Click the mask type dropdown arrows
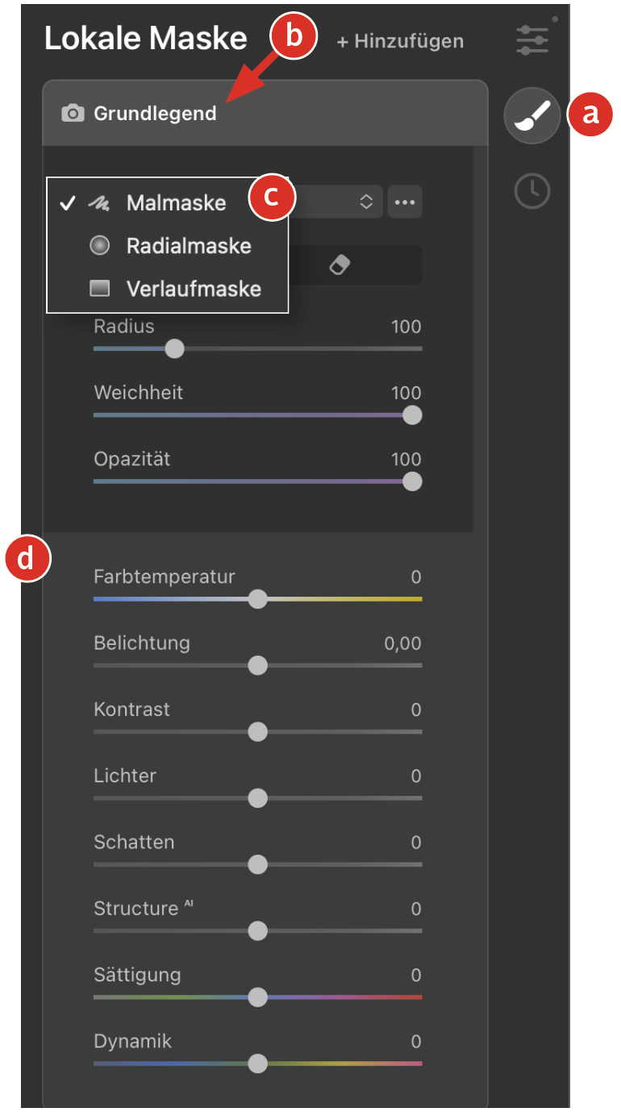The height and width of the screenshot is (1112, 621). (x=366, y=202)
